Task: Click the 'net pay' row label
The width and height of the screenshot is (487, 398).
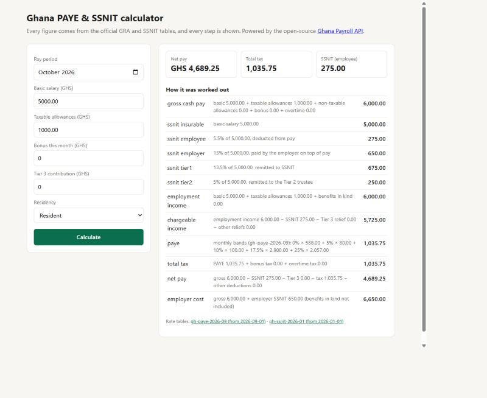Action: coord(177,279)
